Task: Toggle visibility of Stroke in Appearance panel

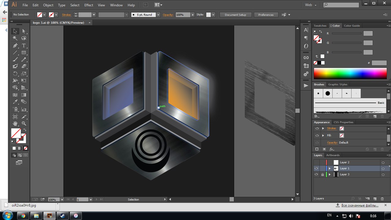Action: point(317,128)
